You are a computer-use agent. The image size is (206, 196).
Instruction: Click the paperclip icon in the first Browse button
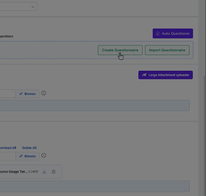point(21,94)
